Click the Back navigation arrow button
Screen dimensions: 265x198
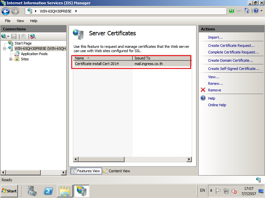click(x=6, y=11)
